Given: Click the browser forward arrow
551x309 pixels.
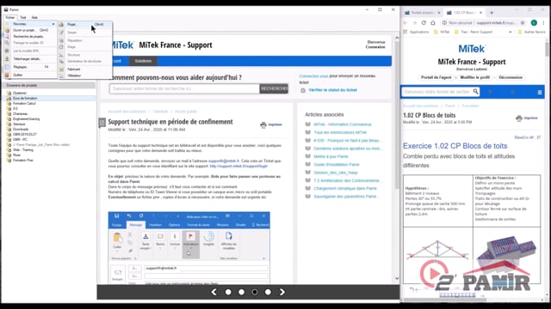Looking at the screenshot, I should click(x=414, y=23).
